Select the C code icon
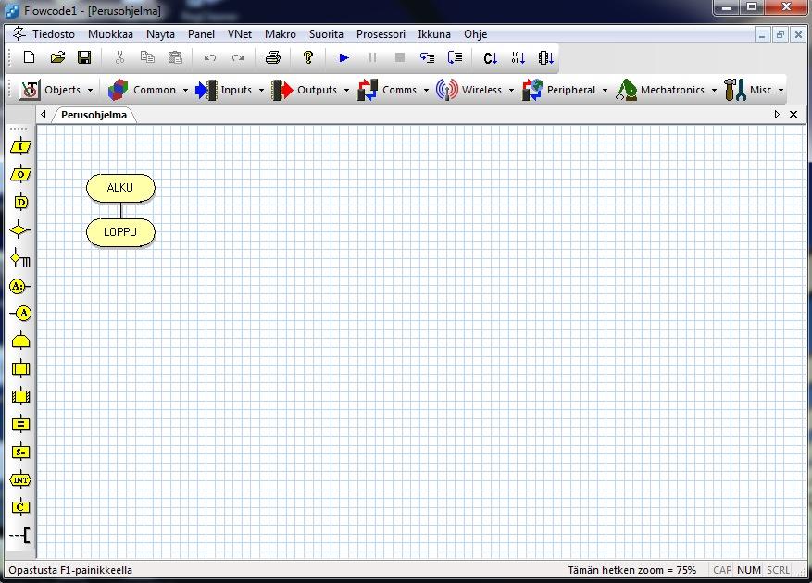 click(x=20, y=507)
